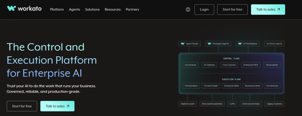
Task: Click the EXECUTION PLANE heading
Action: (x=231, y=79)
